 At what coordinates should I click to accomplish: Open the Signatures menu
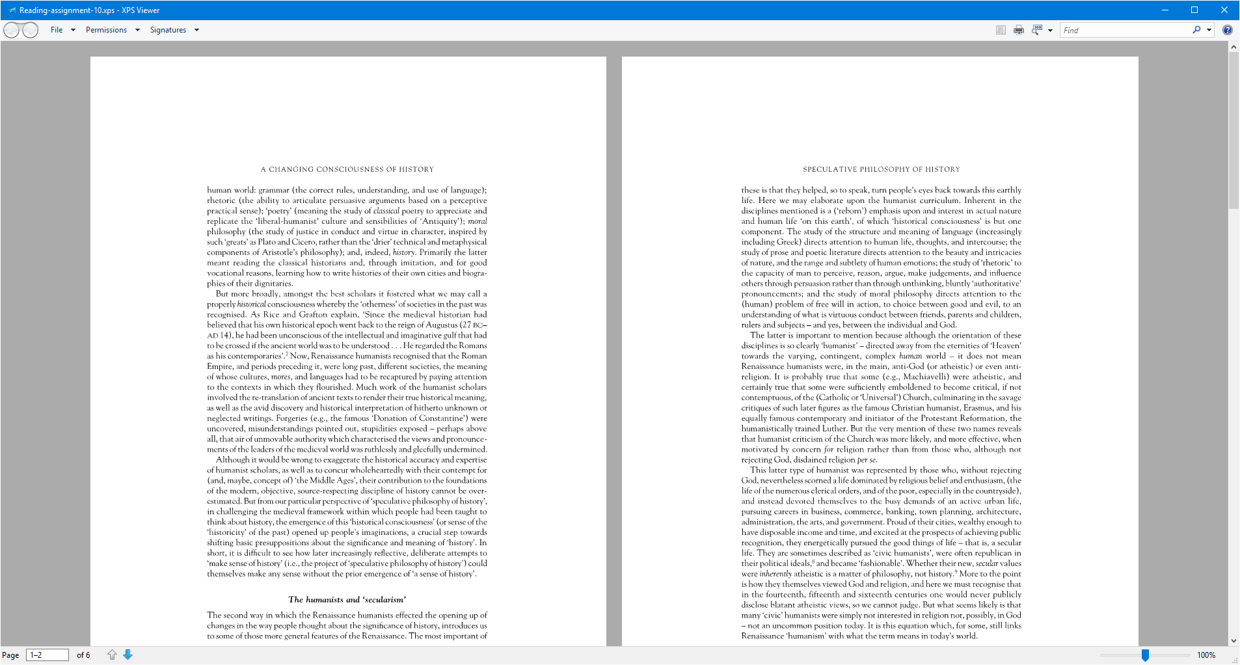pyautogui.click(x=168, y=30)
